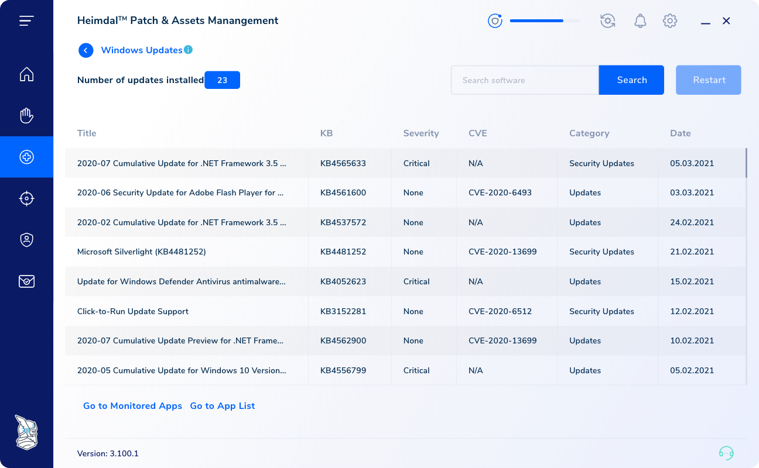Select the 2020-07 Cumulative Update .NET Framework 3.5 row
The height and width of the screenshot is (468, 759).
tap(405, 163)
